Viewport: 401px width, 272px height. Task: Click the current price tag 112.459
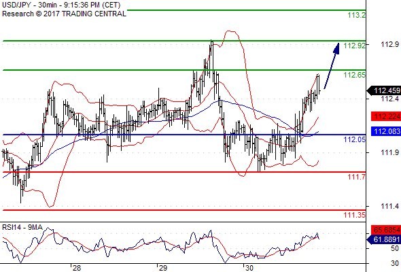point(384,90)
